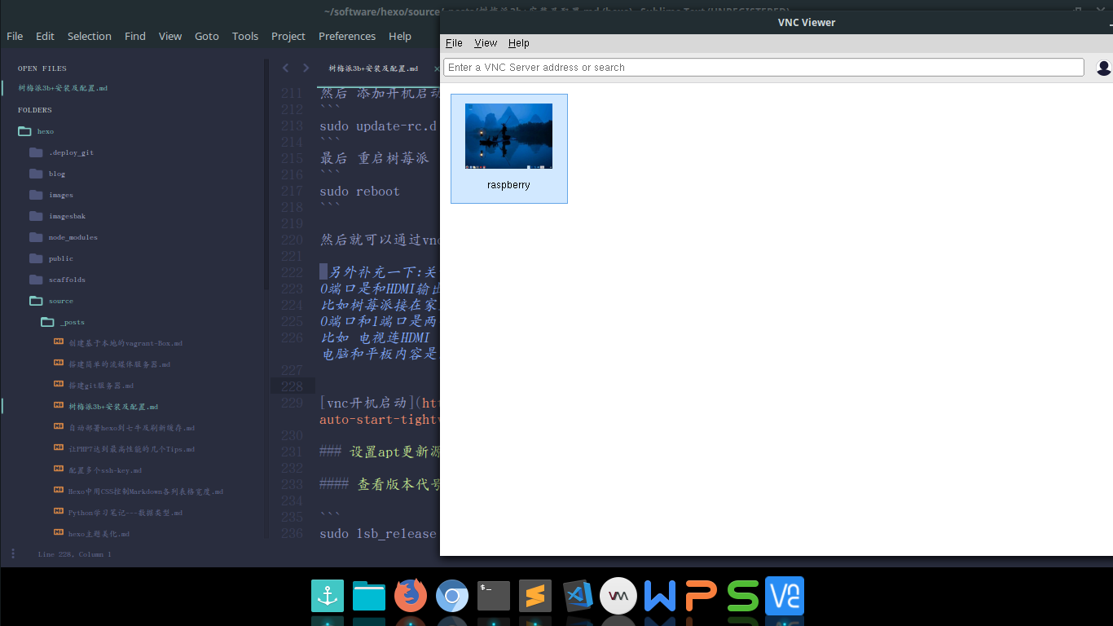Launch WPS Spreadsheets (green S) from dock

(743, 596)
